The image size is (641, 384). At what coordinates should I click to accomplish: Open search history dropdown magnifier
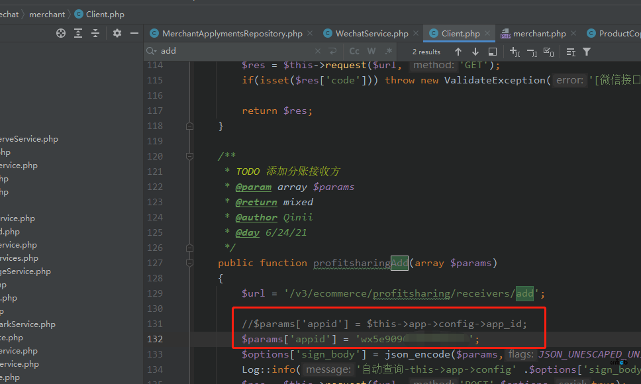pyautogui.click(x=152, y=51)
